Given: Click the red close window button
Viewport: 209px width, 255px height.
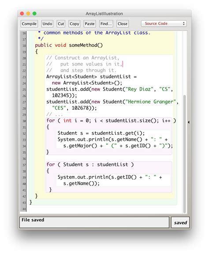Looking at the screenshot, I should coord(22,14).
